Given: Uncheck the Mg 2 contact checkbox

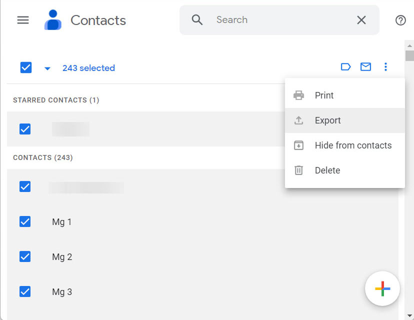Looking at the screenshot, I should [25, 256].
